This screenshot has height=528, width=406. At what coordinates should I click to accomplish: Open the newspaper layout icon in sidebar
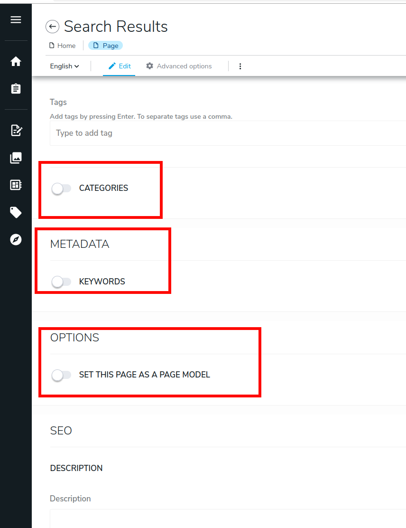16,185
